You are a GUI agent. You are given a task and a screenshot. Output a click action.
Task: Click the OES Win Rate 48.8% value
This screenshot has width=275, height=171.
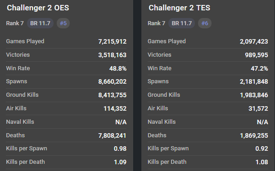pyautogui.click(x=118, y=68)
